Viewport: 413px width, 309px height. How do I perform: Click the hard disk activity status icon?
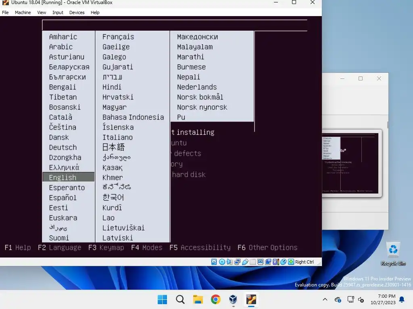(214, 262)
